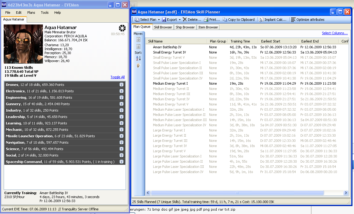Click the Move down arrow icon
Image resolution: width=354 pixels, height=214 pixels.
(139, 47)
